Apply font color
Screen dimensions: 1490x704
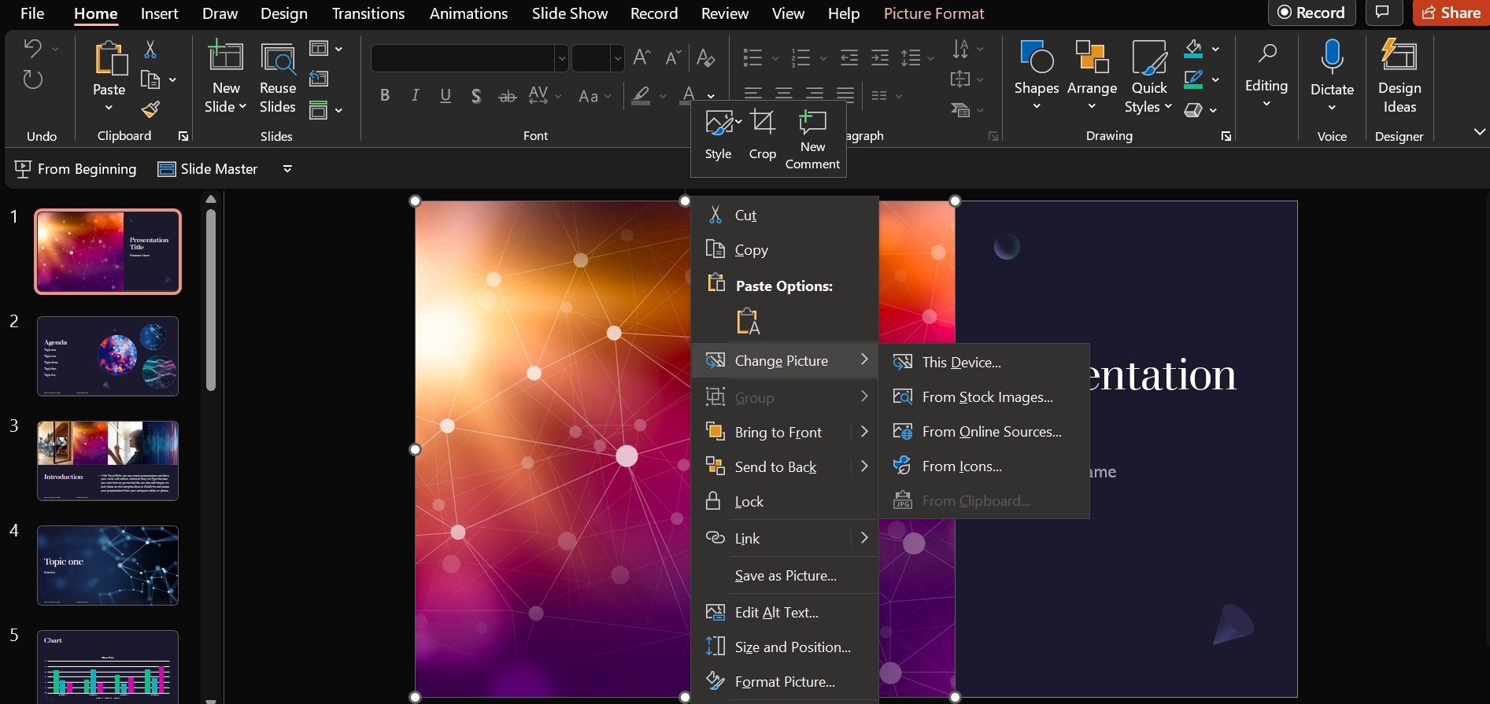pyautogui.click(x=689, y=96)
